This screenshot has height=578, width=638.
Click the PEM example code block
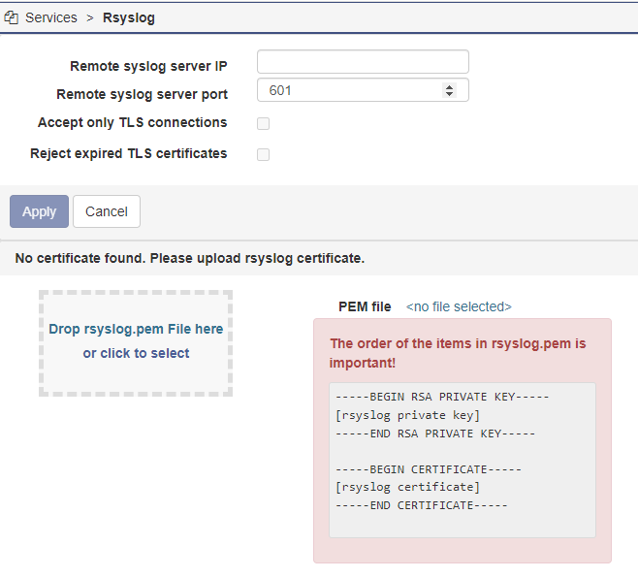click(x=462, y=459)
